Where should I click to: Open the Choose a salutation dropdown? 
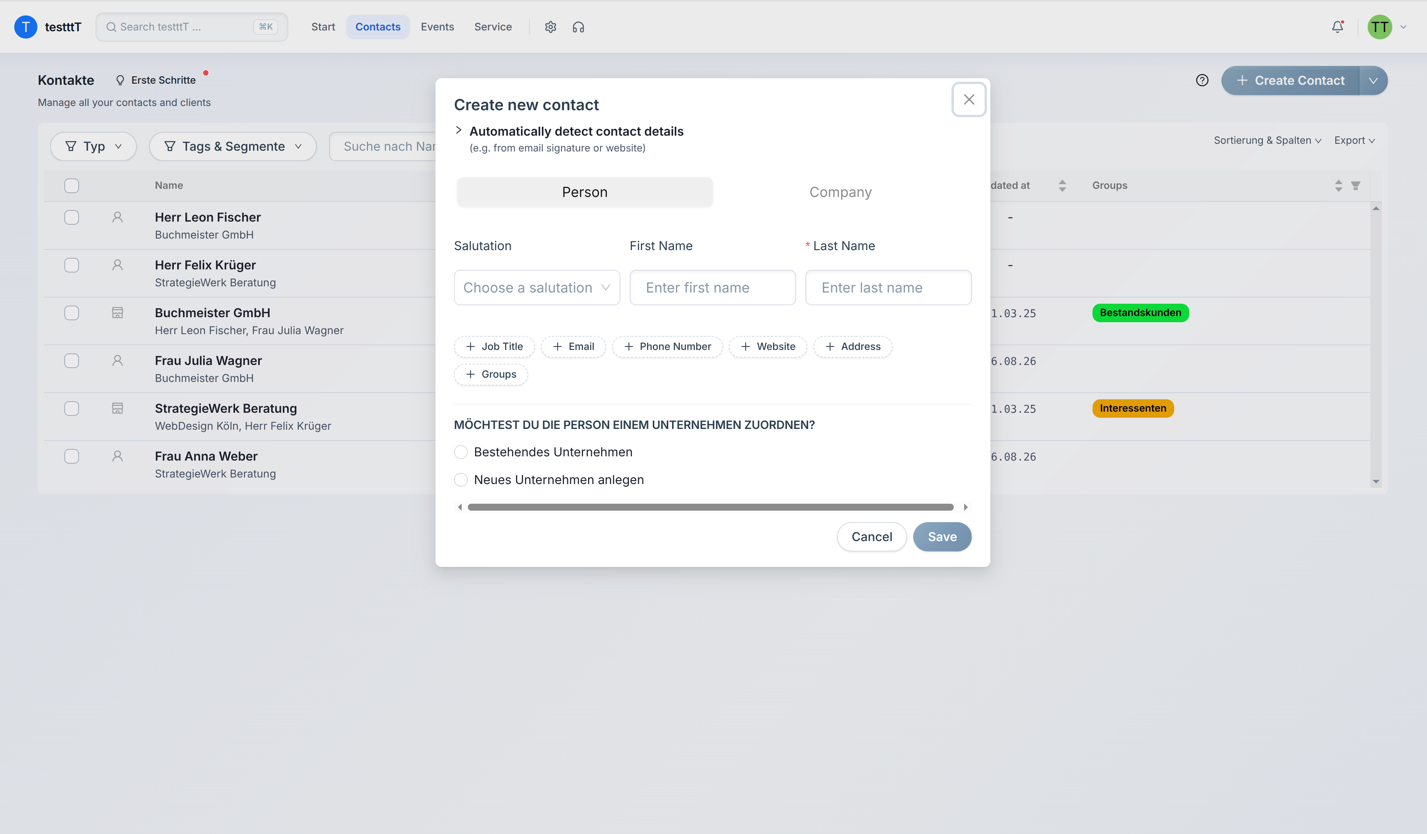(537, 288)
